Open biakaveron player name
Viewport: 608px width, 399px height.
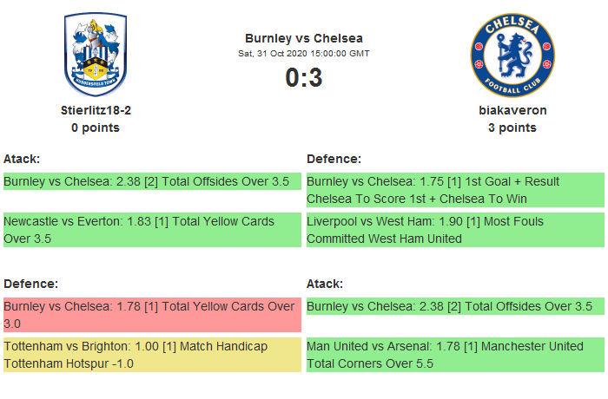tap(512, 110)
